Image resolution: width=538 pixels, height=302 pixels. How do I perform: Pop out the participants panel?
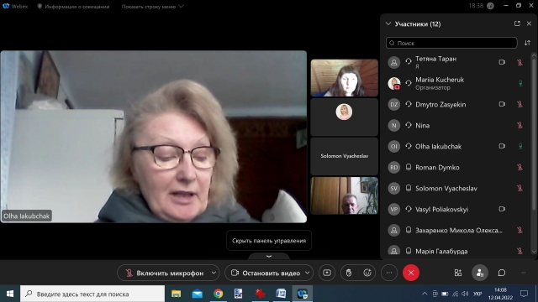[517, 23]
